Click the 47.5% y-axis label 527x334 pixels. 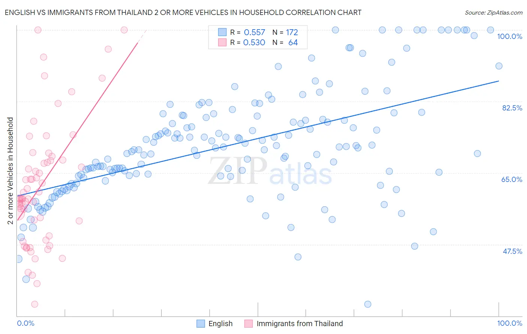point(512,251)
